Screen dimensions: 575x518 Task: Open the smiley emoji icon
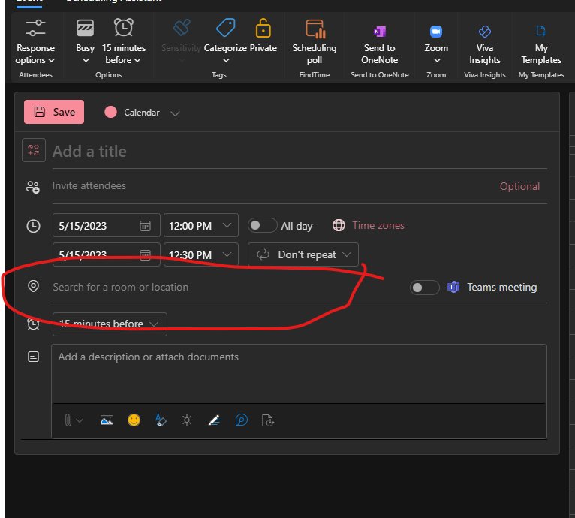click(x=134, y=420)
